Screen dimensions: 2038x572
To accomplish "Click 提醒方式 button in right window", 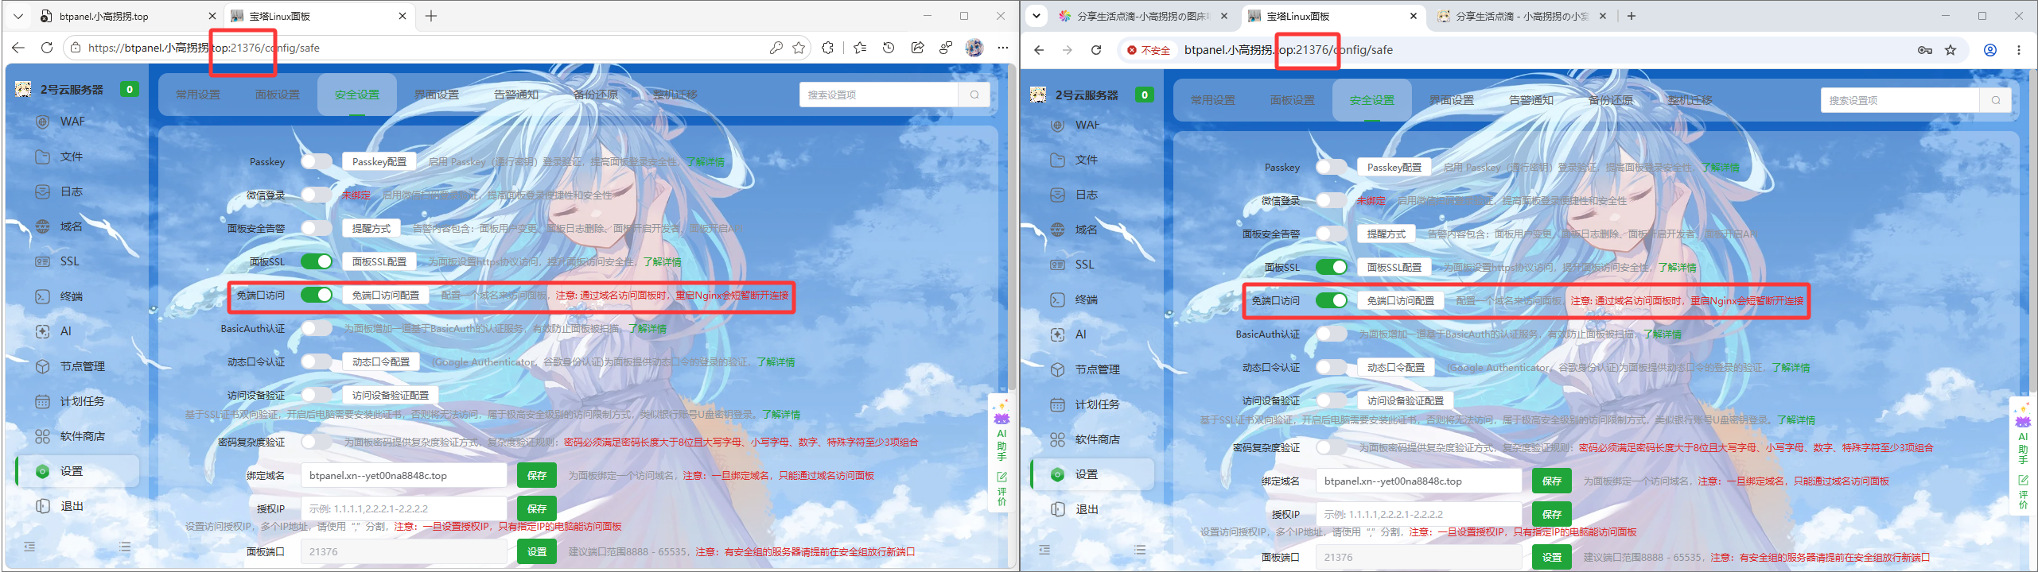I will point(1387,234).
